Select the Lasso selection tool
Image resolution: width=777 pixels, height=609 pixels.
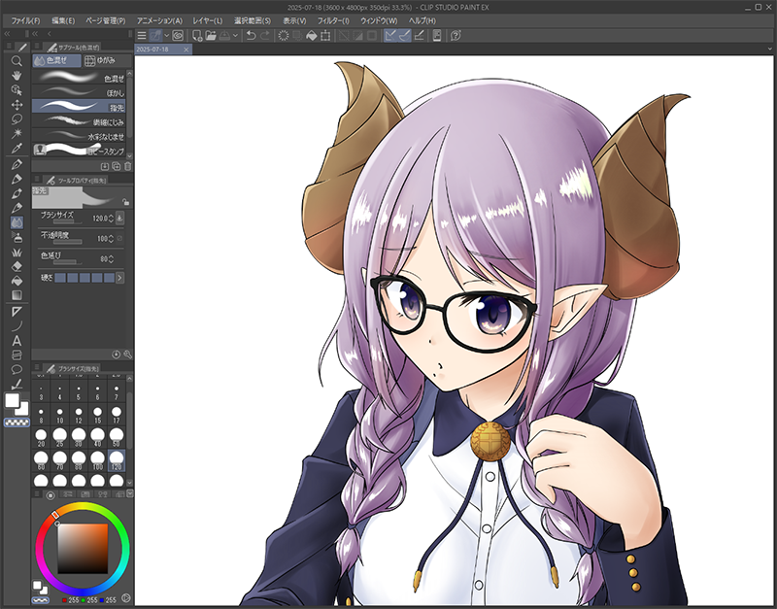(17, 118)
